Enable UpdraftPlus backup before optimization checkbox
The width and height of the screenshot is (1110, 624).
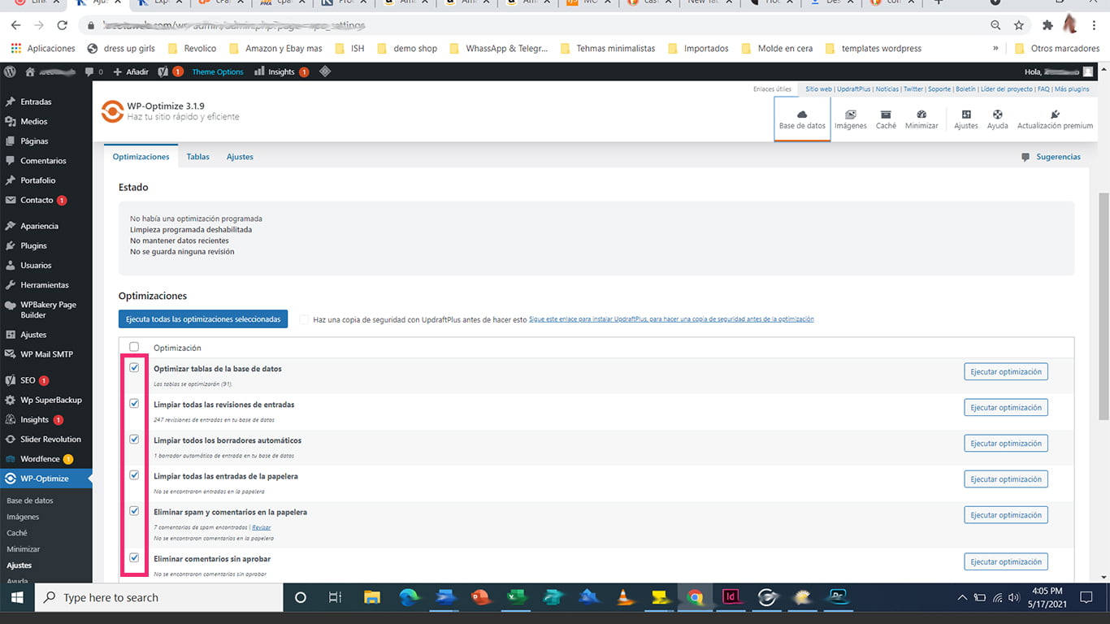(304, 318)
